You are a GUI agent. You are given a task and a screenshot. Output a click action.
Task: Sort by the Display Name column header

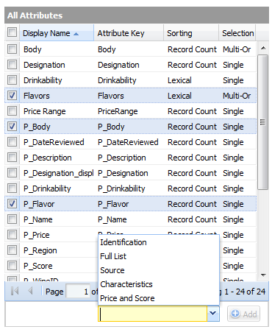pyautogui.click(x=57, y=33)
